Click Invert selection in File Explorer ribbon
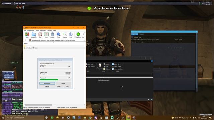214x120 pixels. pyautogui.click(x=117, y=69)
